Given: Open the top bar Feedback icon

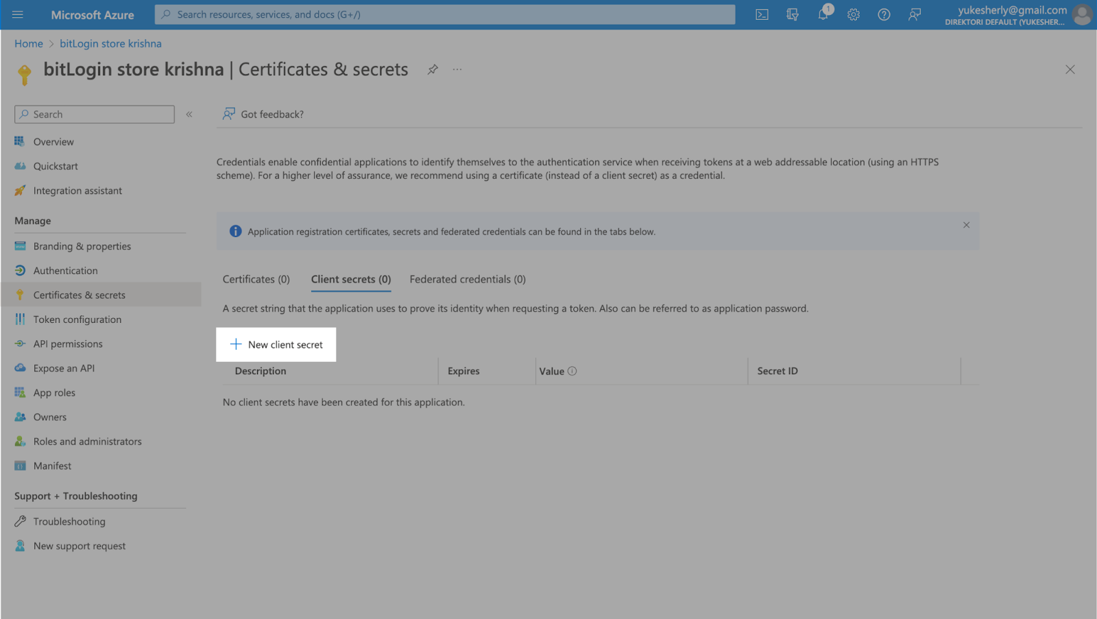Looking at the screenshot, I should click(x=915, y=14).
